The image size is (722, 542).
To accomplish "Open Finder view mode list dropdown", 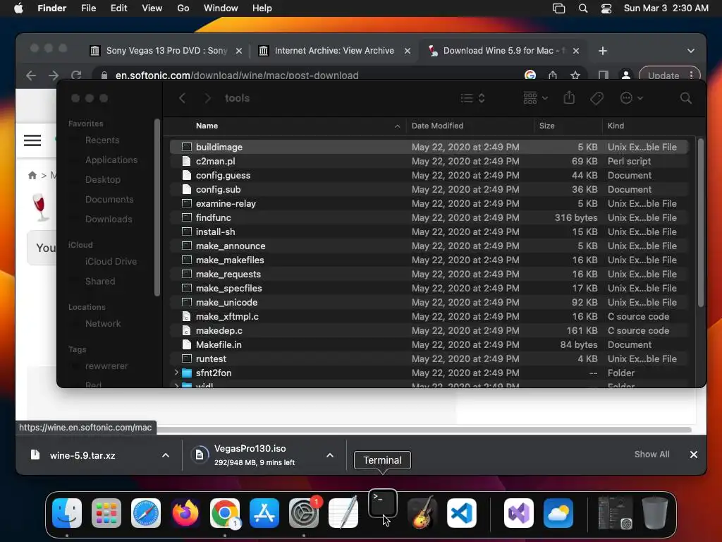I will click(x=473, y=98).
